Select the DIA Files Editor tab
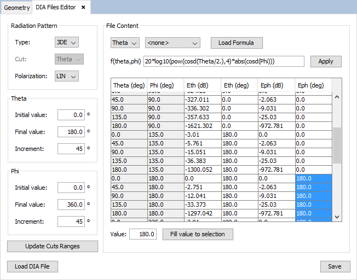Image resolution: width=357 pixels, height=280 pixels. (x=56, y=8)
